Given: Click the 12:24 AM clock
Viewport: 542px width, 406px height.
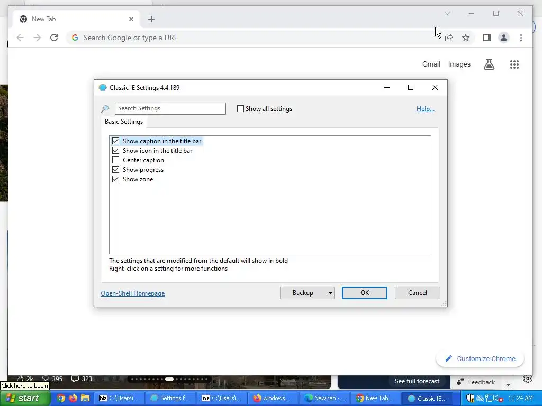Looking at the screenshot, I should click(x=521, y=398).
